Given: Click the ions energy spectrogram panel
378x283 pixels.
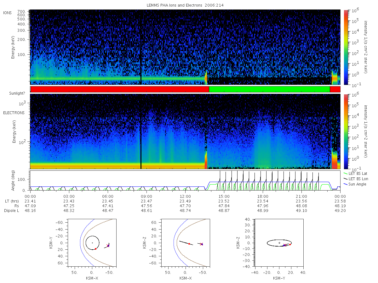Looking at the screenshot, I should (185, 47).
